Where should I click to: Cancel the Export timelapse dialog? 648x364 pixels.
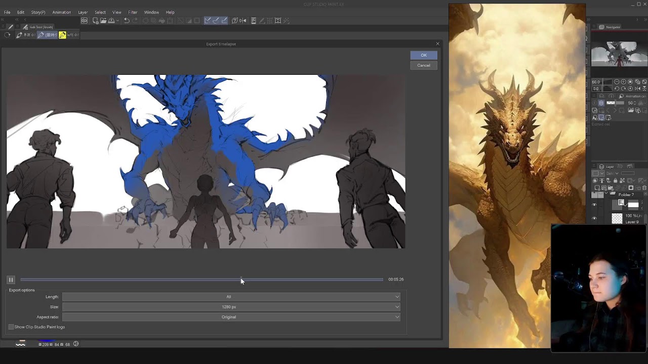tap(424, 65)
